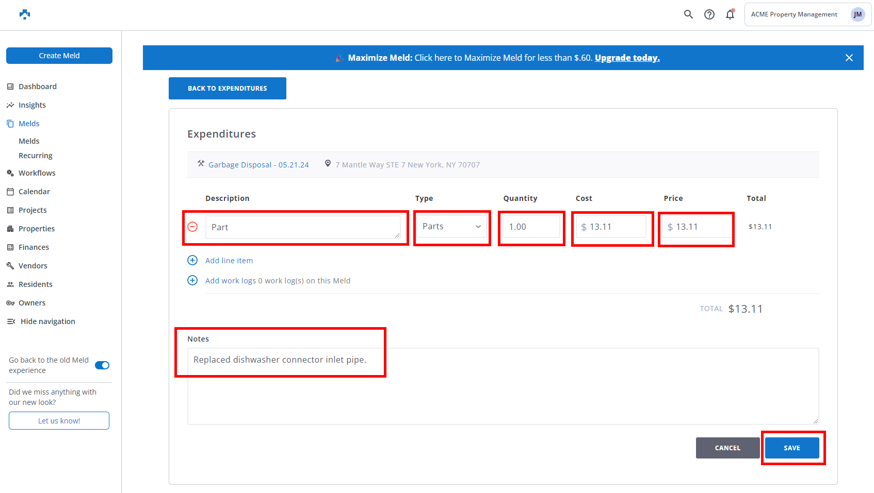This screenshot has width=874, height=493.
Task: Toggle the old Meld experience switch
Action: 102,365
